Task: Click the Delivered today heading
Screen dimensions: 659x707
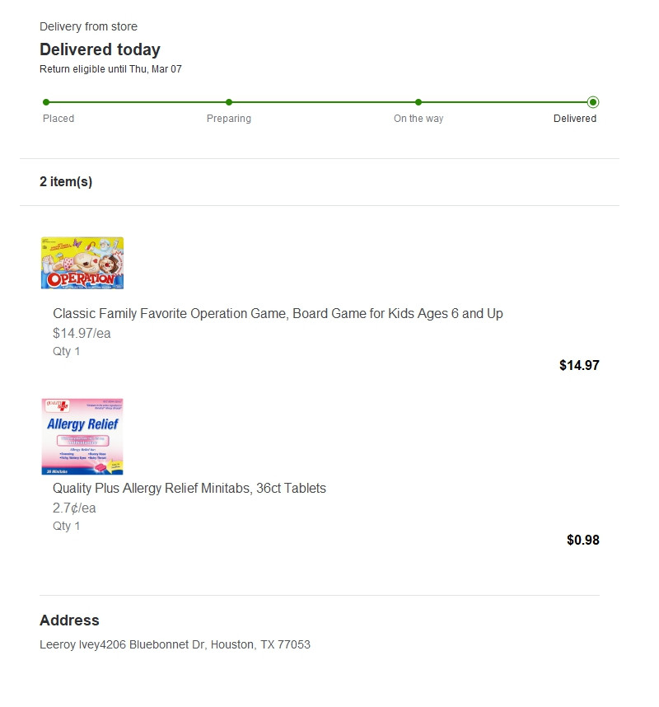Action: point(100,49)
